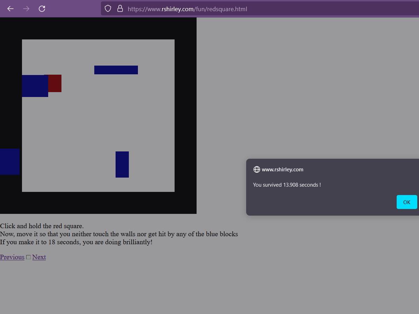Click the globe icon in the alert dialog
Image resolution: width=419 pixels, height=314 pixels.
click(257, 170)
